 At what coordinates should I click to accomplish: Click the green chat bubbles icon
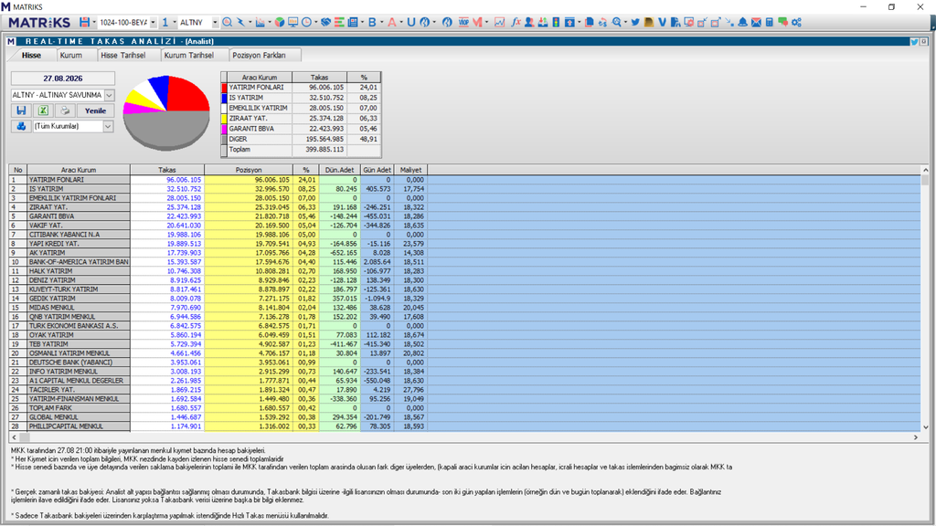coord(782,22)
